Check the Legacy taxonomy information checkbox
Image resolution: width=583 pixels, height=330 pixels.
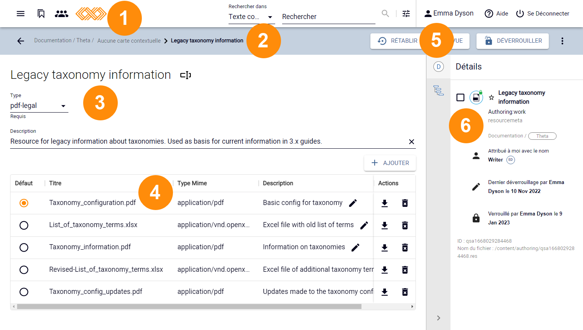click(460, 97)
